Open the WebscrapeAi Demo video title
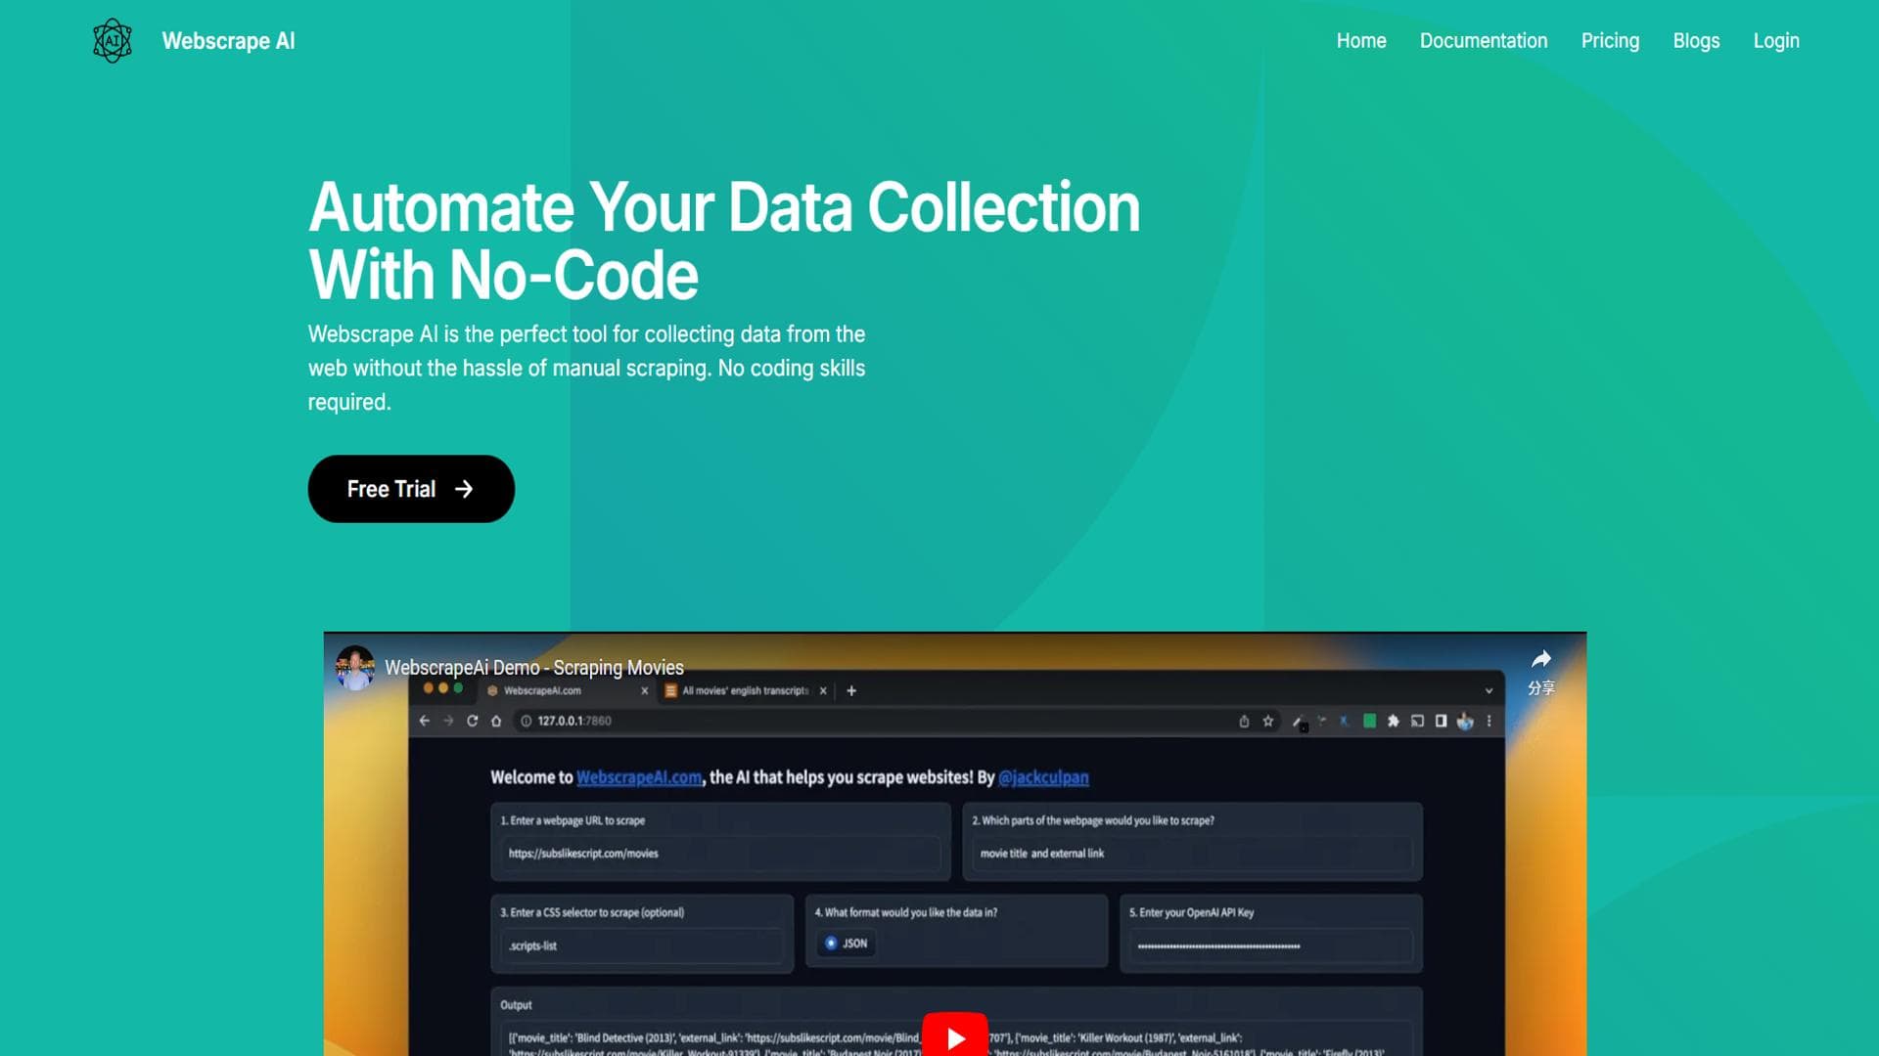This screenshot has height=1056, width=1879. [534, 668]
